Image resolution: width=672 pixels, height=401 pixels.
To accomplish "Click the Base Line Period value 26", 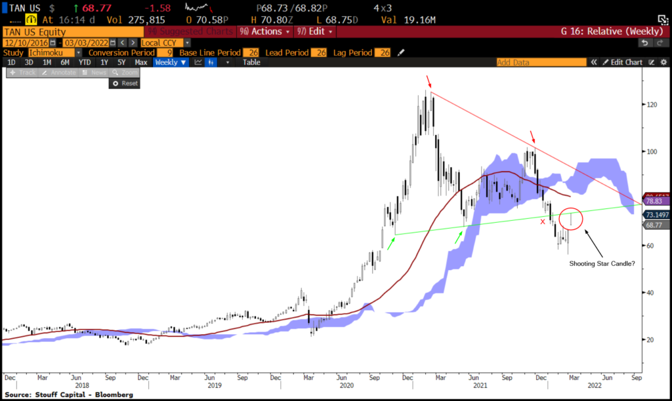I will [x=251, y=52].
